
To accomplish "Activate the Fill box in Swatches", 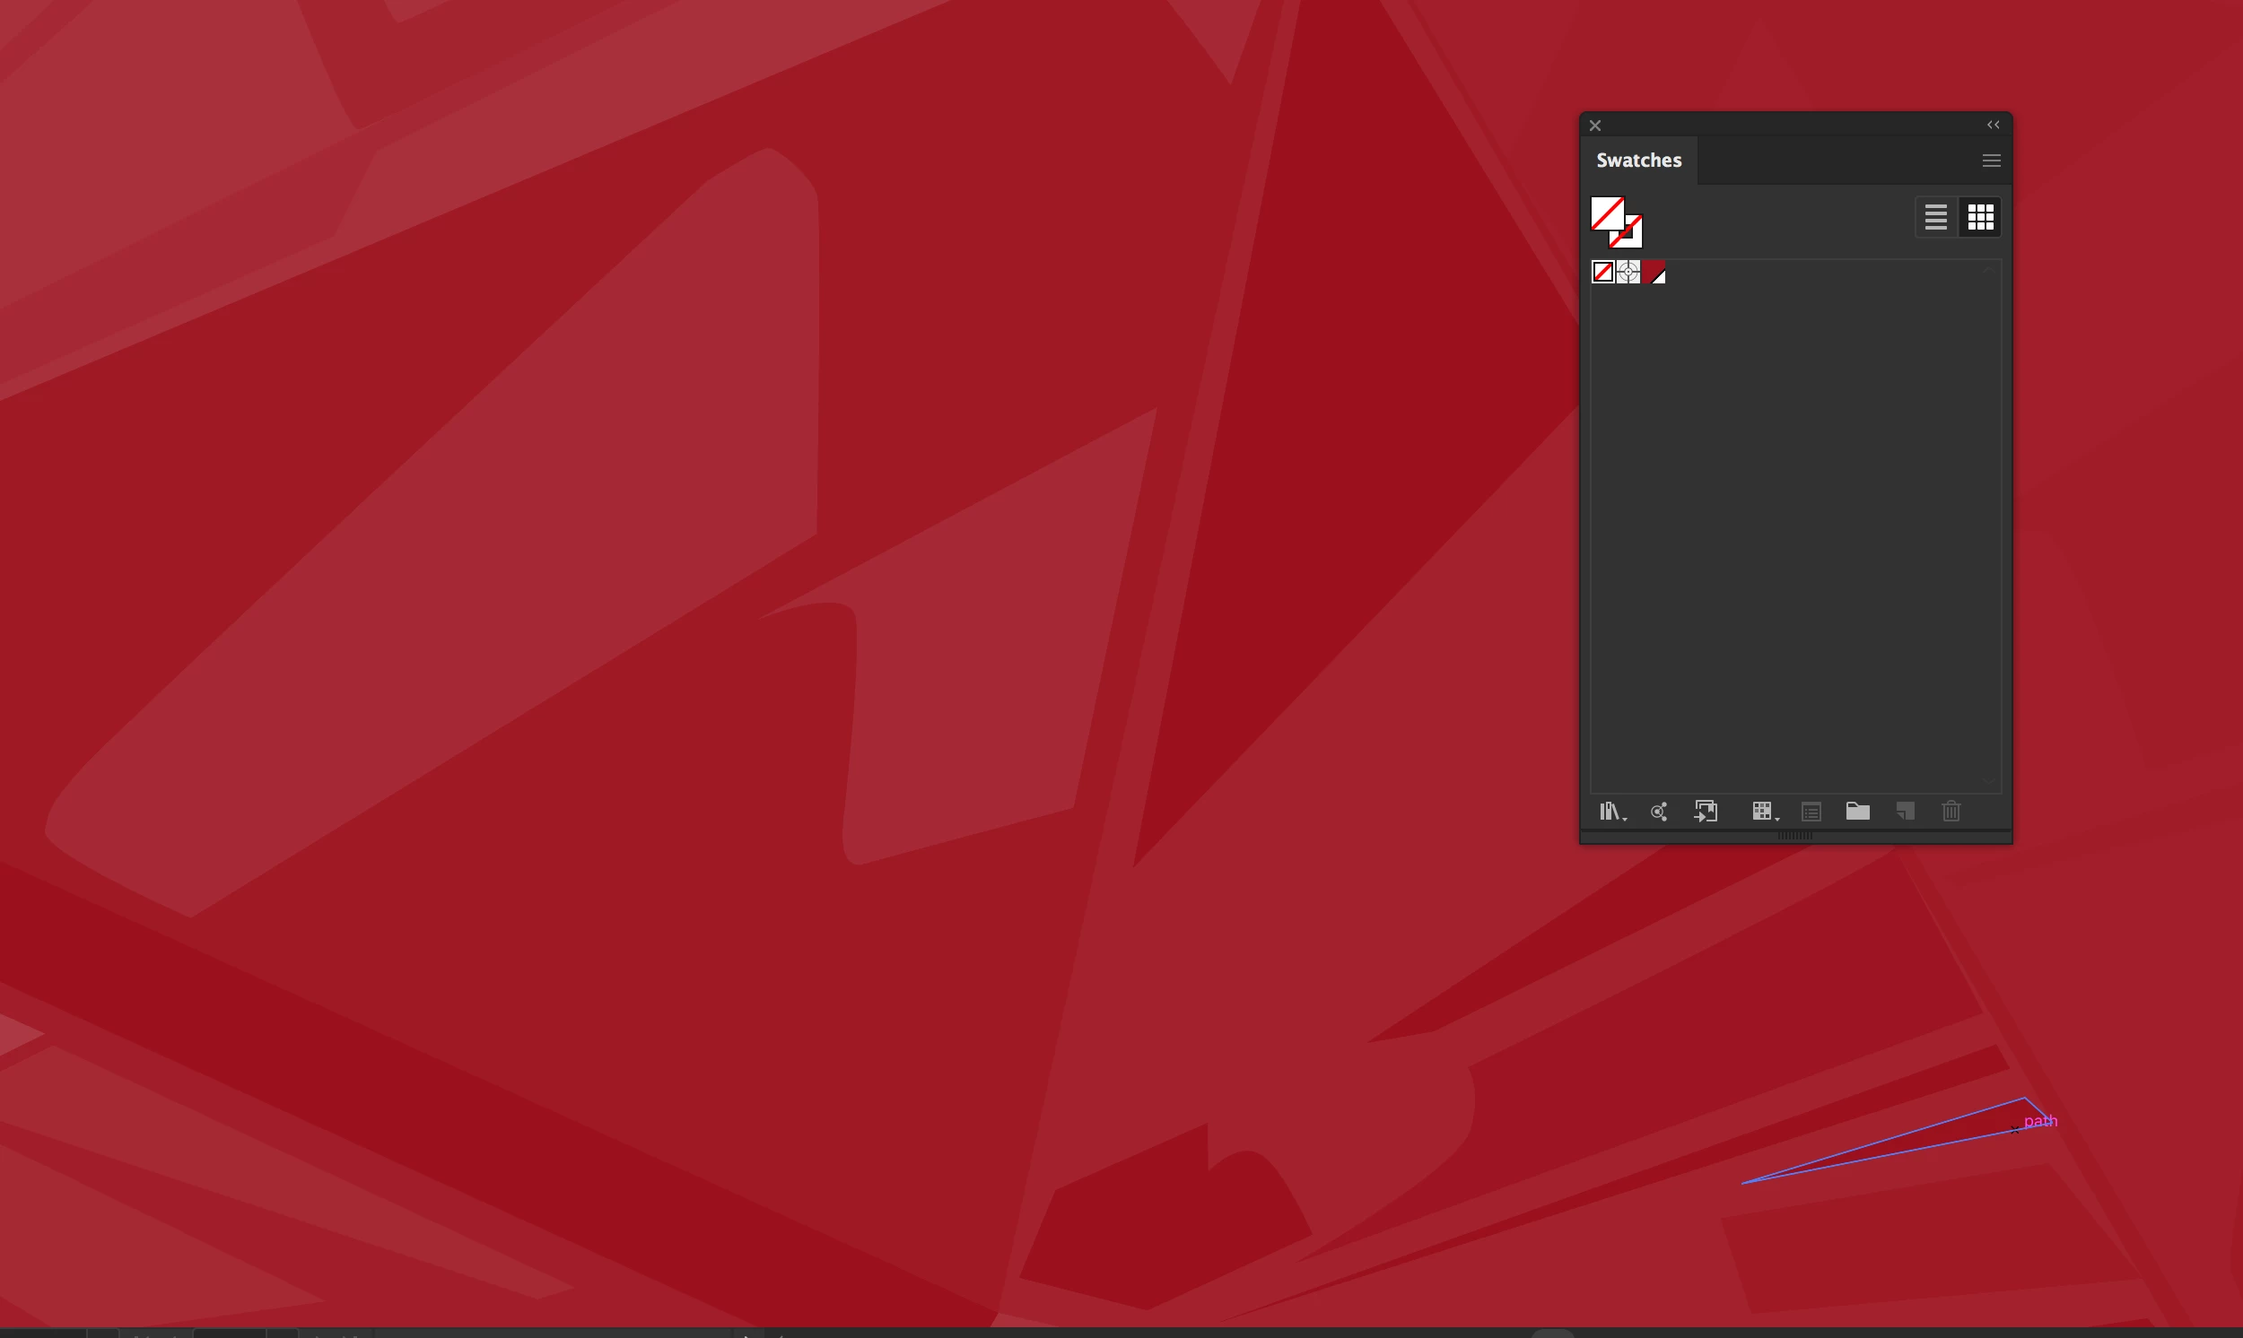I will coord(1605,213).
